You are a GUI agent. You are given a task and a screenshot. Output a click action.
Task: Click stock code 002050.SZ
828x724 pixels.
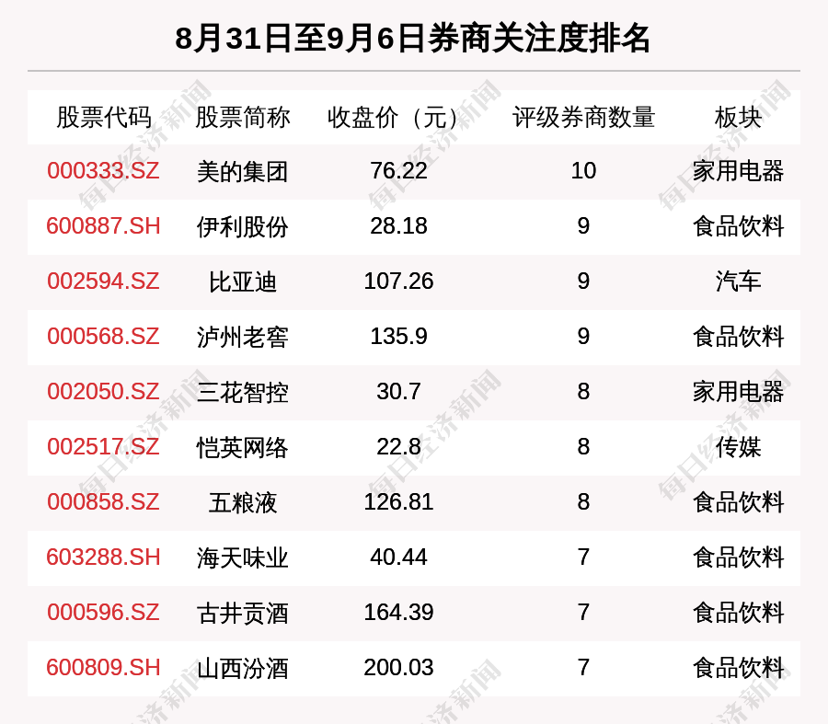click(103, 391)
